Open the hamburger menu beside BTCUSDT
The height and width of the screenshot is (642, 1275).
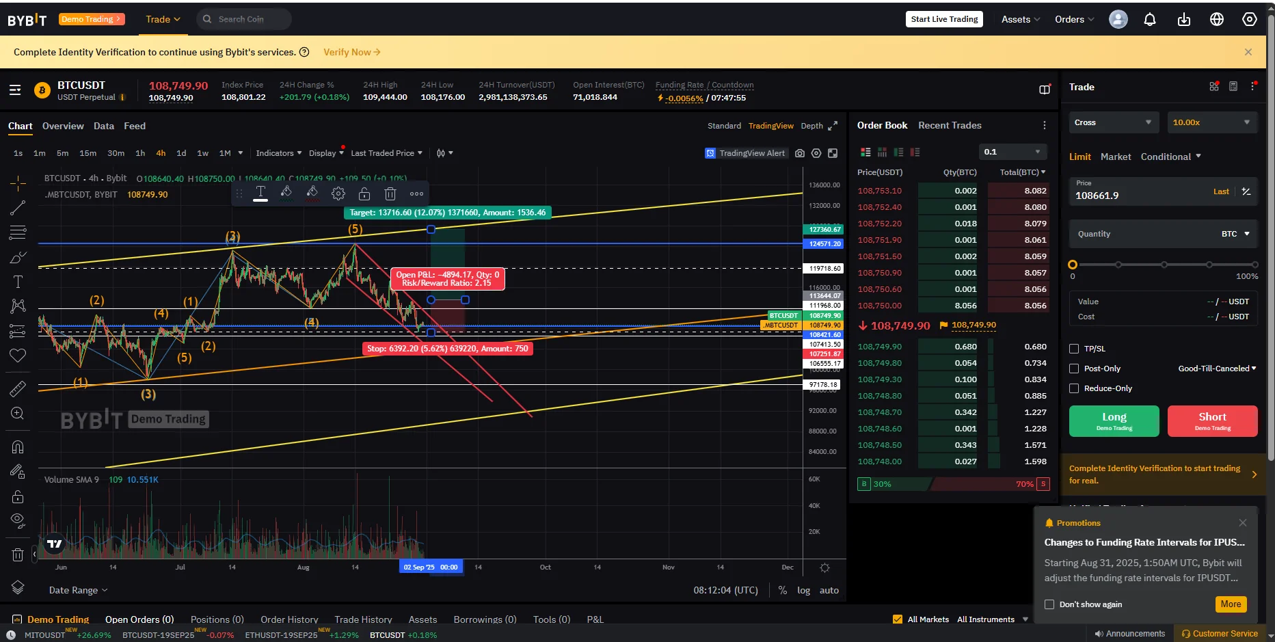(15, 90)
